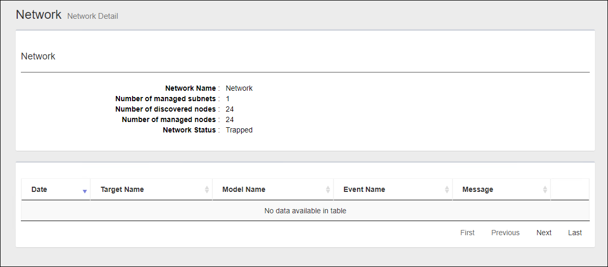
Task: Click the Model Name header text
Action: pos(244,189)
